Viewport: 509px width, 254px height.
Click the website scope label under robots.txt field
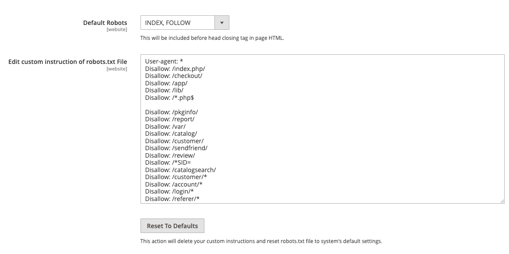(x=117, y=68)
